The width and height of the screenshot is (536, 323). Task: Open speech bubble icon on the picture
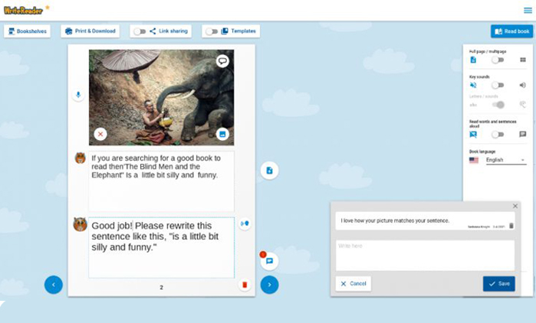click(x=222, y=61)
